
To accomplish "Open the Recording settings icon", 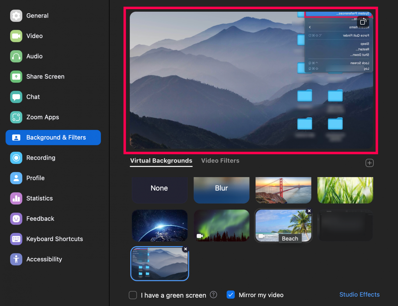I will click(16, 158).
